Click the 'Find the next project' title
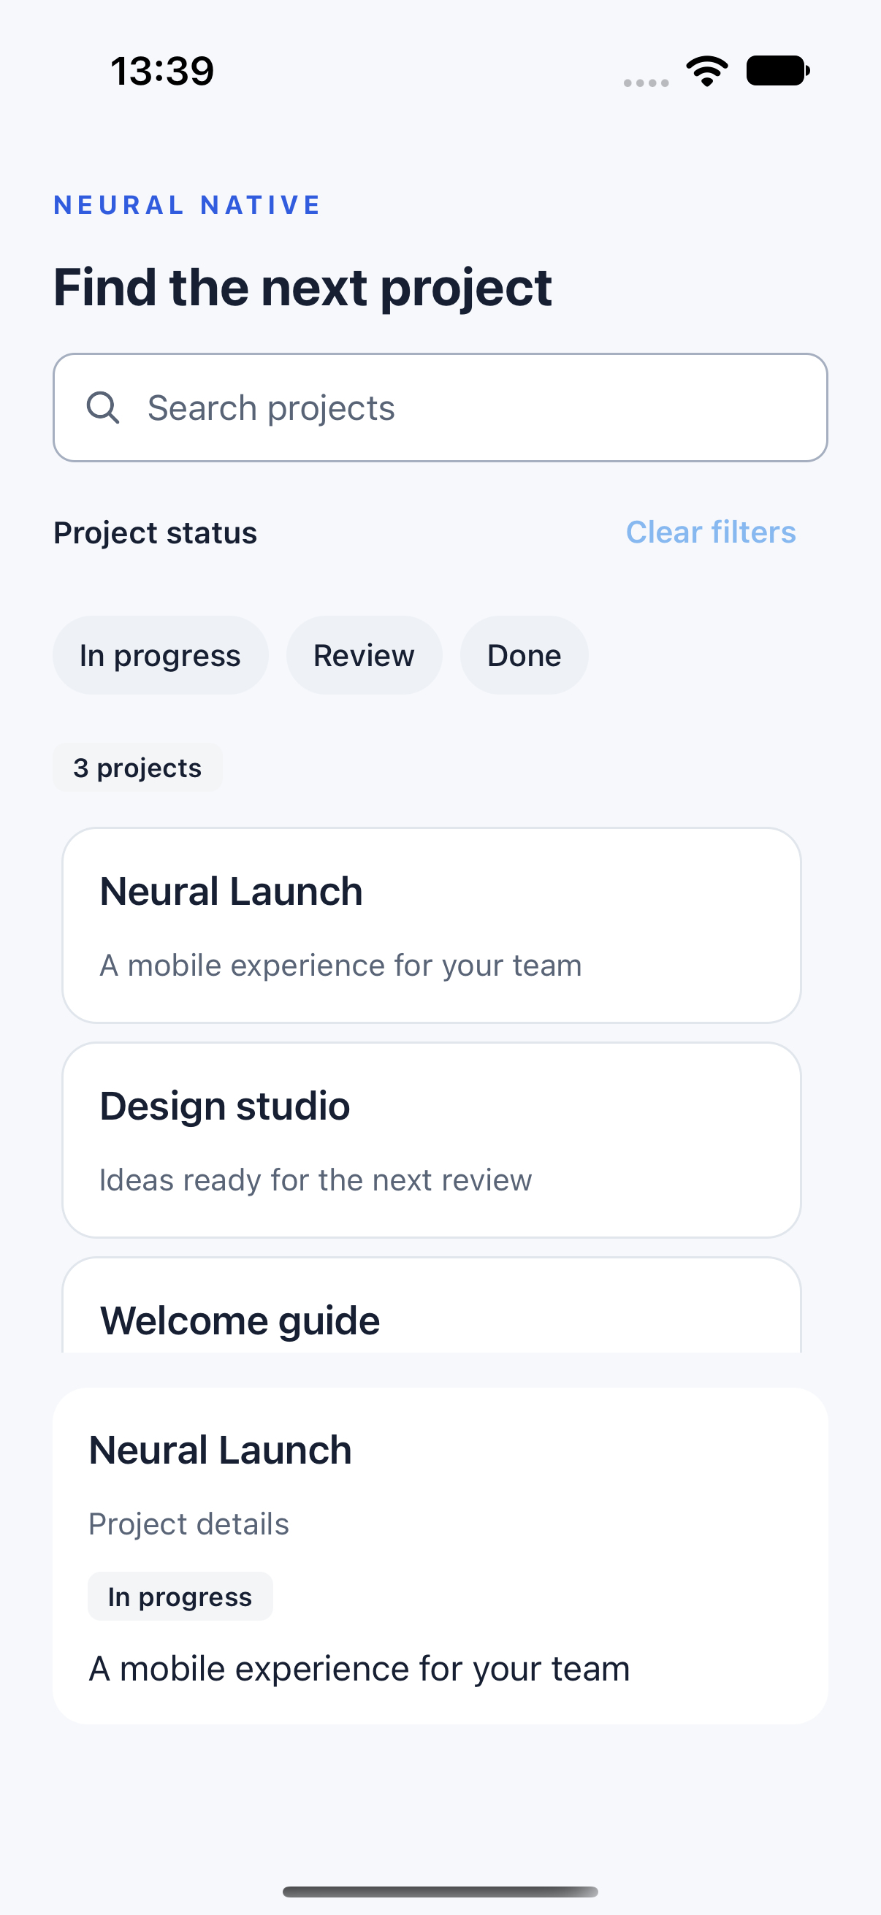 pyautogui.click(x=302, y=288)
